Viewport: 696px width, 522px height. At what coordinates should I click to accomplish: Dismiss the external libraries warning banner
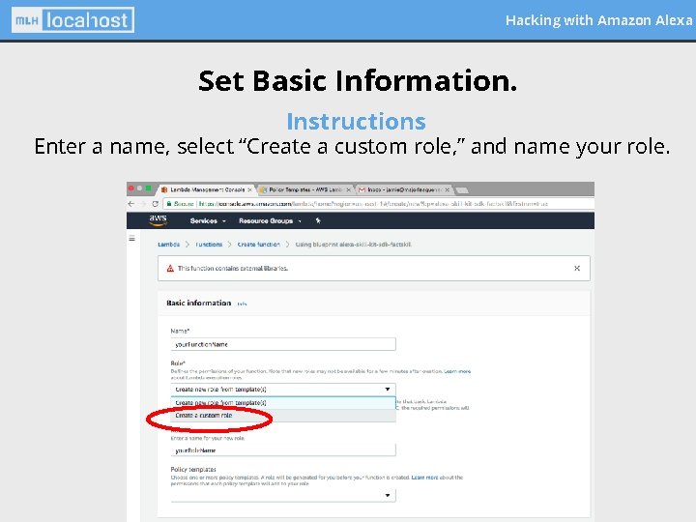(x=577, y=268)
